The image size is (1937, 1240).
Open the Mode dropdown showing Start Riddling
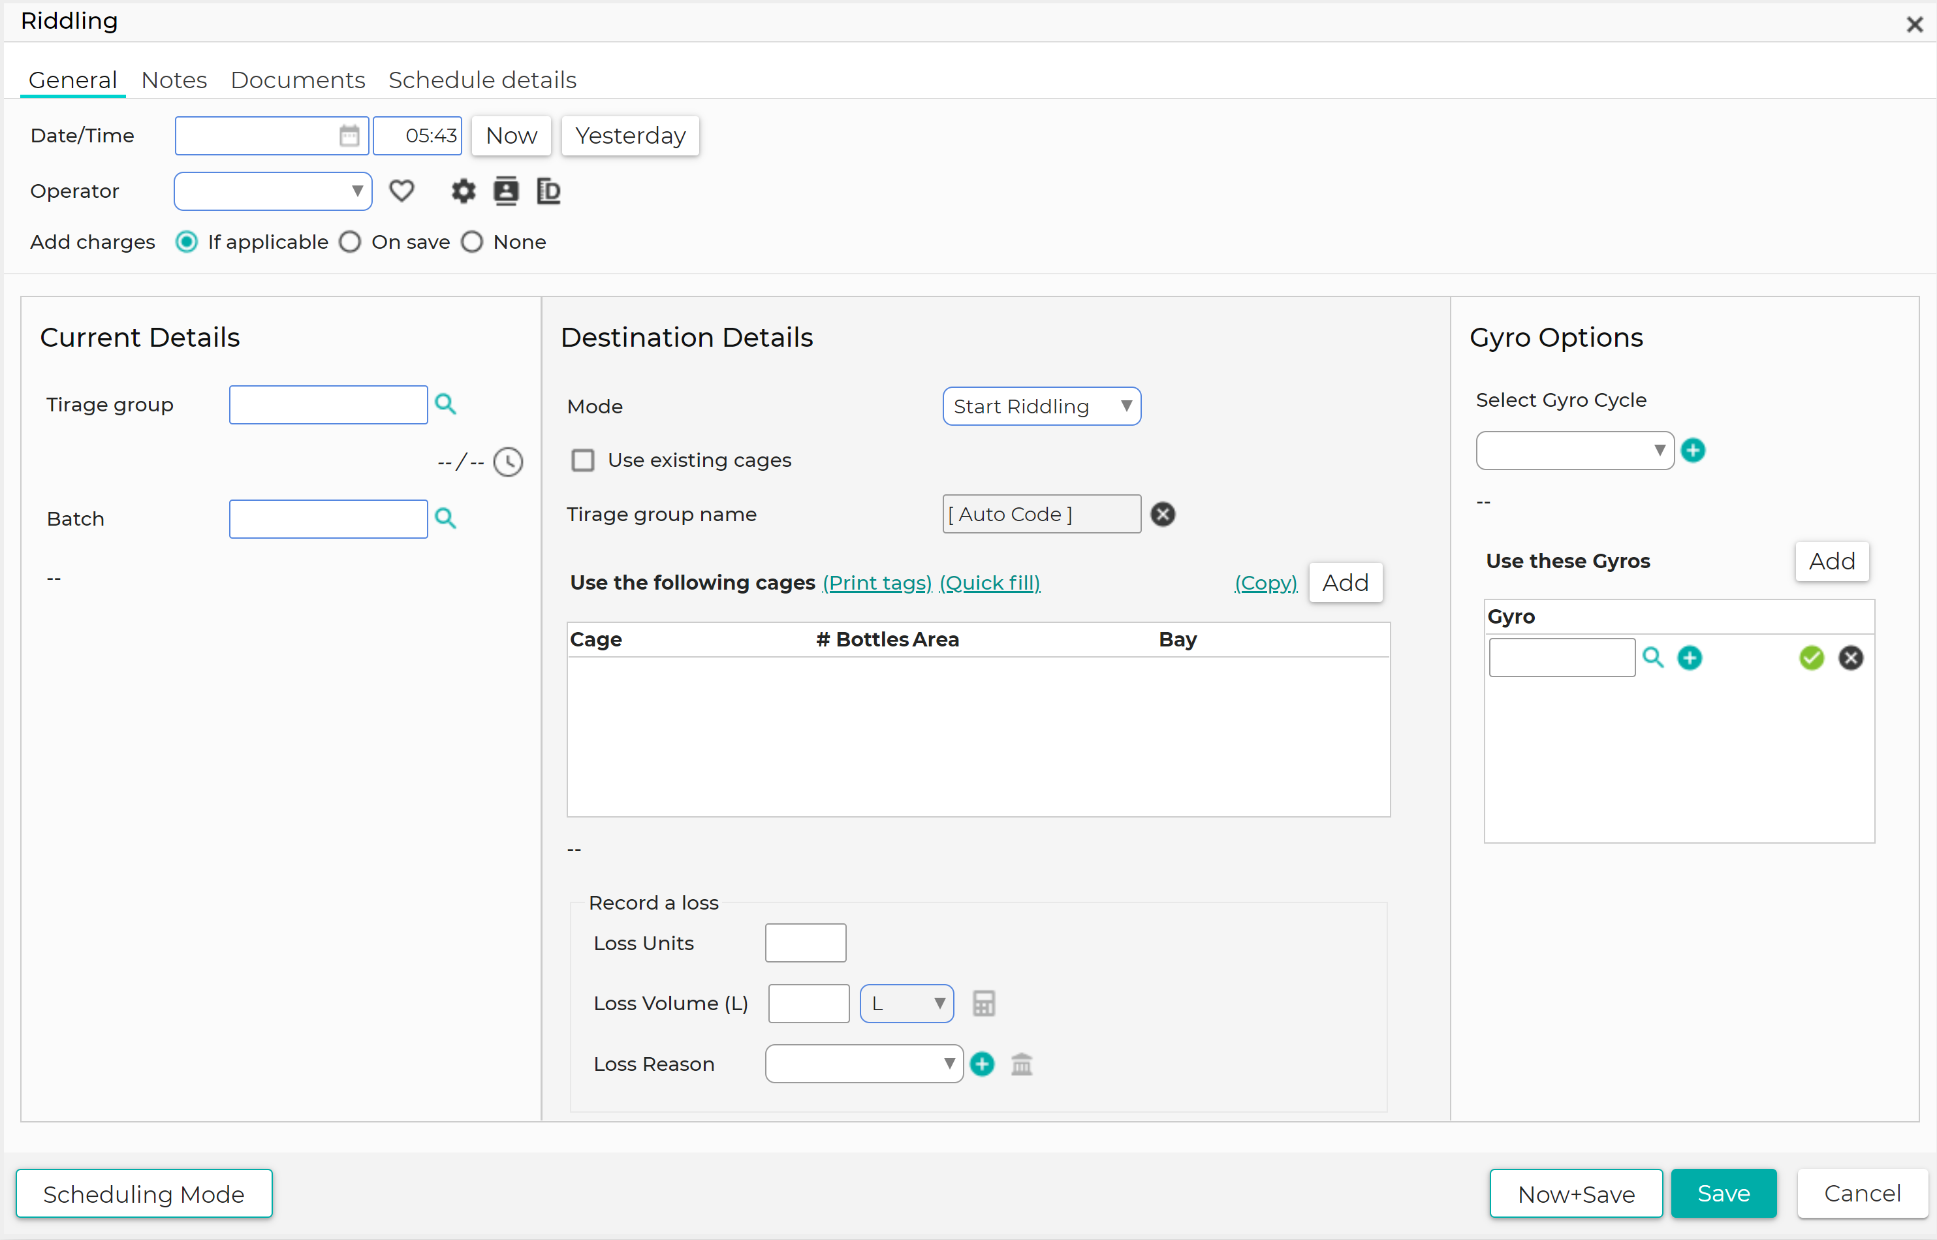pos(1042,405)
